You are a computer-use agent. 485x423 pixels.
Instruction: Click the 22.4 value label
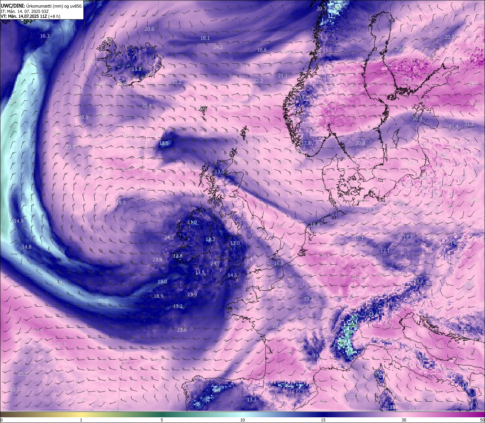(278, 326)
